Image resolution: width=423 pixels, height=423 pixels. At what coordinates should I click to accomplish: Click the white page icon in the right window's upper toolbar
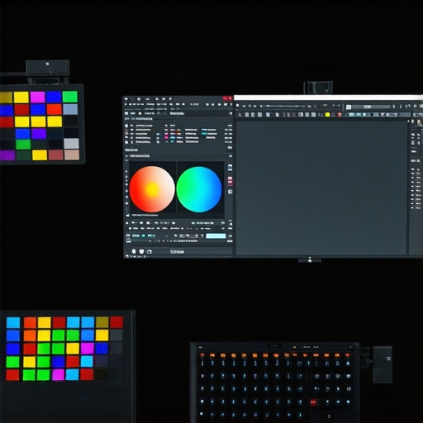(x=349, y=107)
